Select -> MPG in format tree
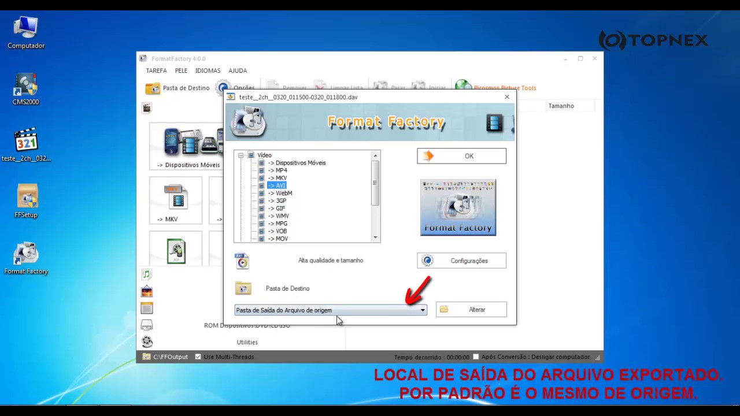Screen dimensions: 740x416 click(277, 224)
